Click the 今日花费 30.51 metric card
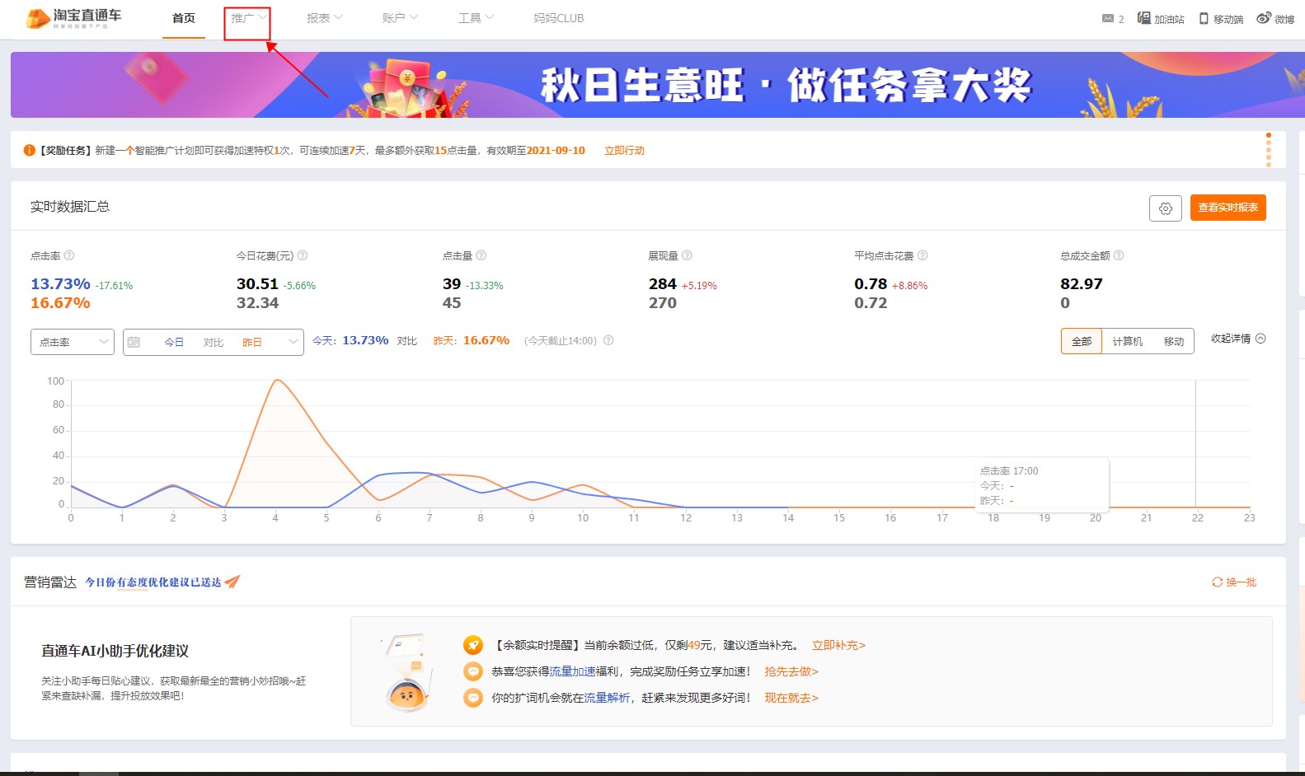Image resolution: width=1305 pixels, height=776 pixels. (276, 280)
